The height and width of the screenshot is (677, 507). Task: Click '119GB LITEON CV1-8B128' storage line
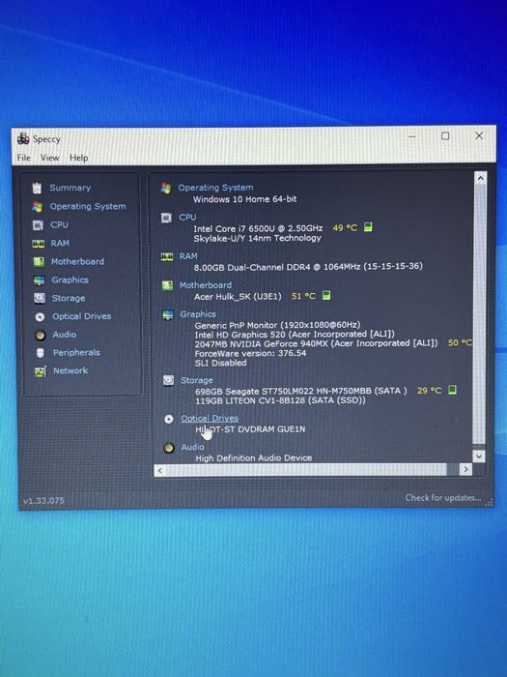(280, 400)
